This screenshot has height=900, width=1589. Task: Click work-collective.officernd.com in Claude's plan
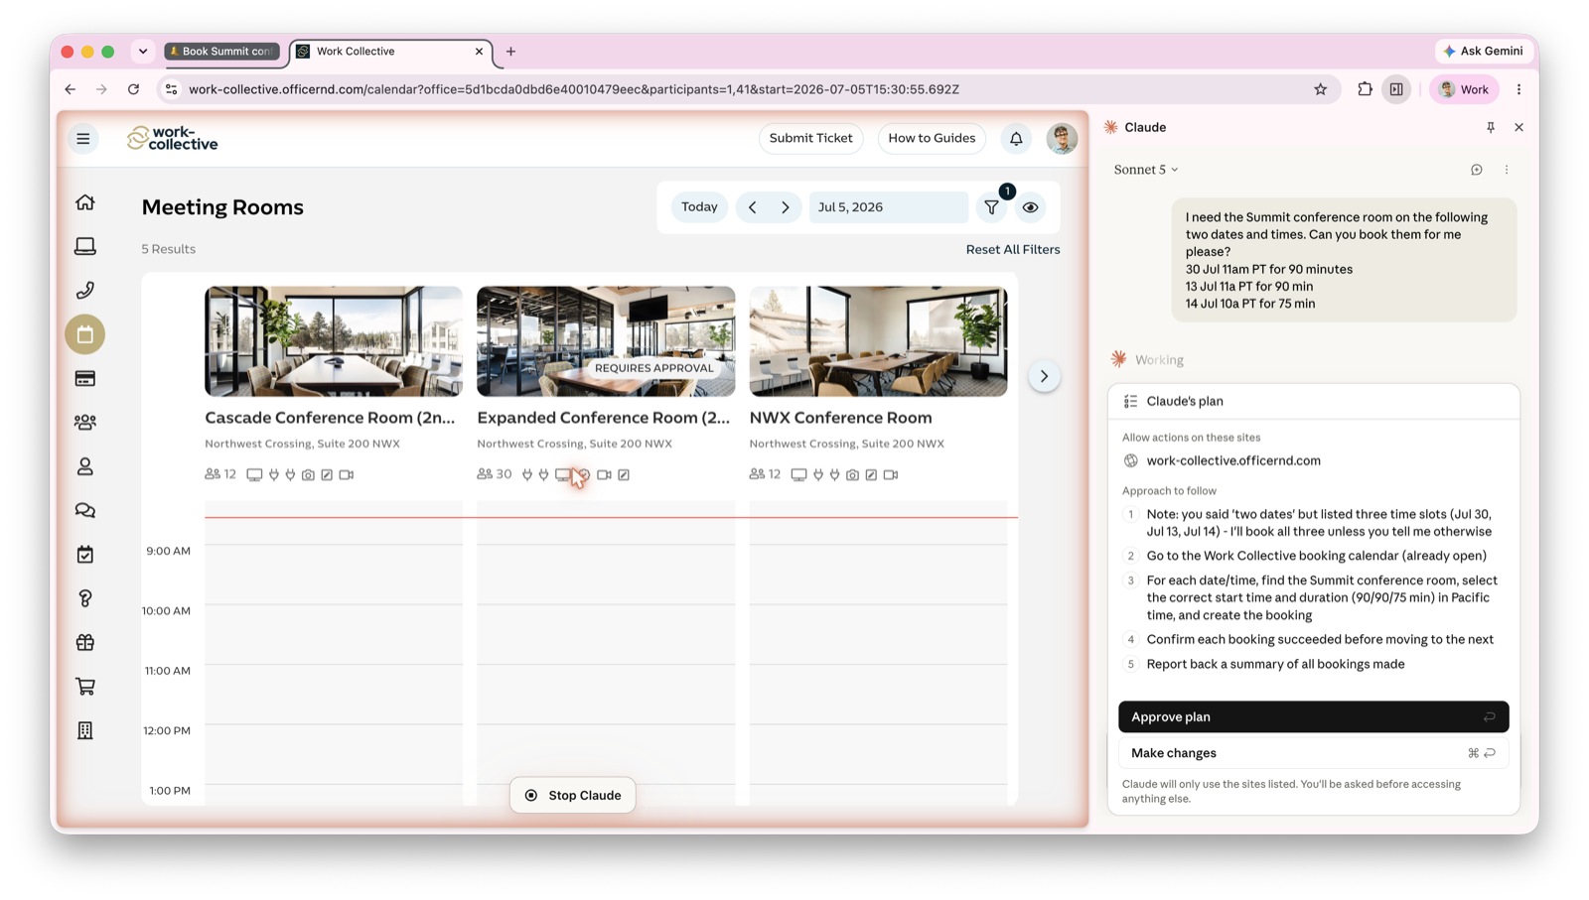[x=1233, y=460]
